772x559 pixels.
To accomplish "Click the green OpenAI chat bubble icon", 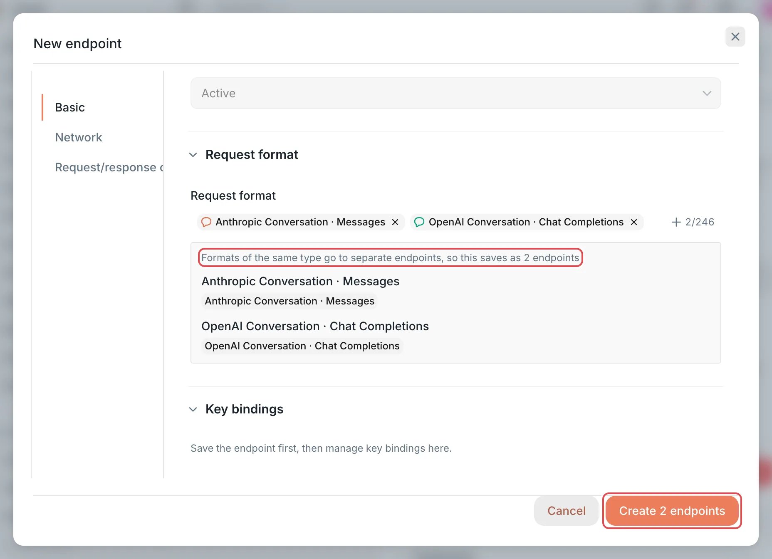I will tap(419, 222).
